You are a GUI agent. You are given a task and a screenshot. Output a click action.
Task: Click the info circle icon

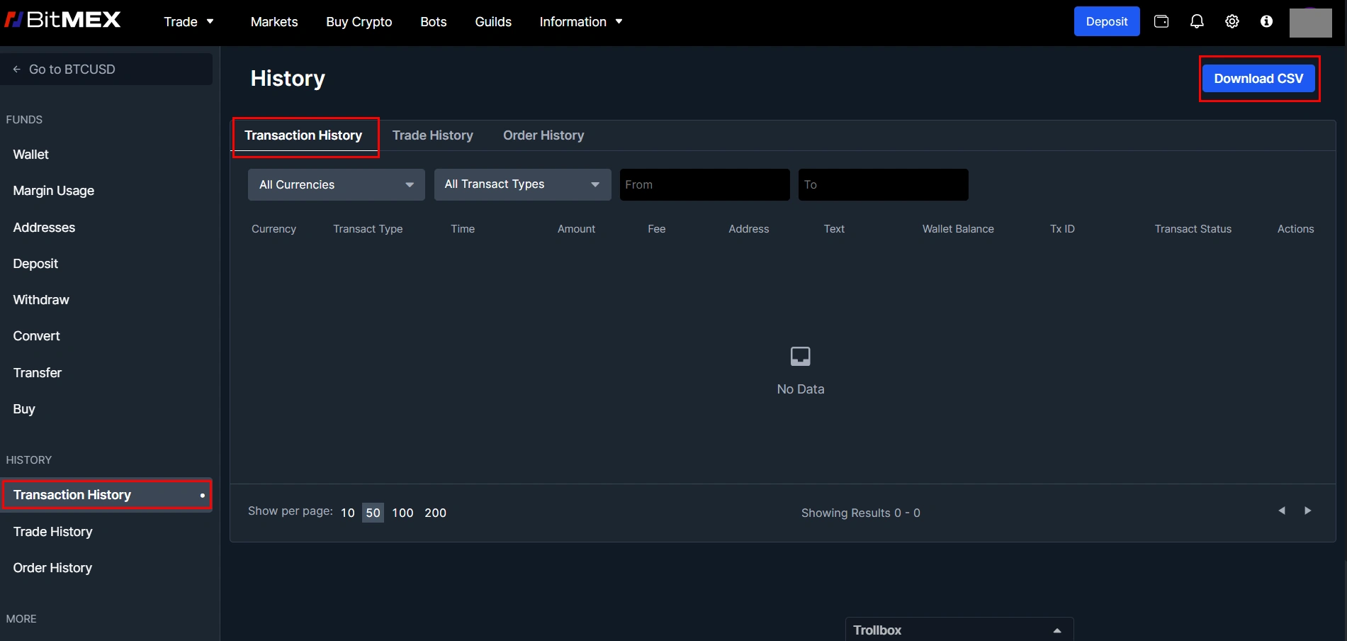1266,21
